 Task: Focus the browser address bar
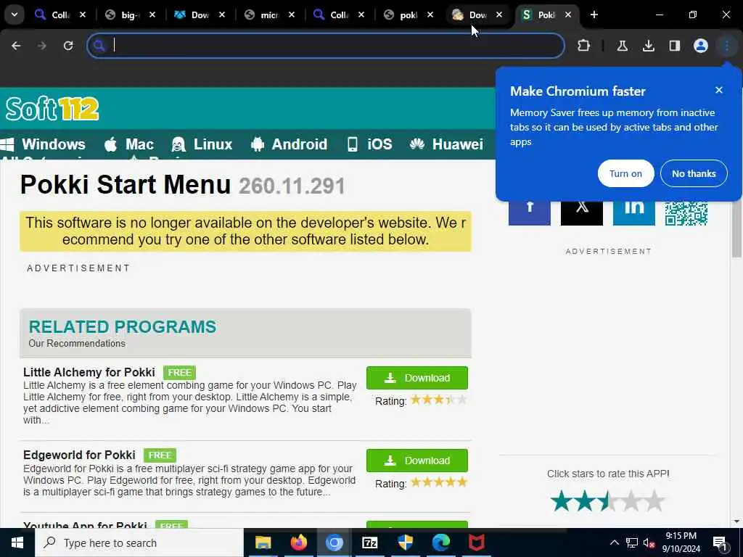click(326, 46)
